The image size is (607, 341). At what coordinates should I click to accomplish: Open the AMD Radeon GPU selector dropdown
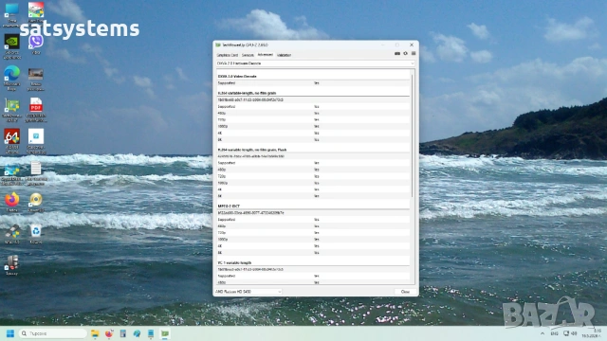click(248, 292)
